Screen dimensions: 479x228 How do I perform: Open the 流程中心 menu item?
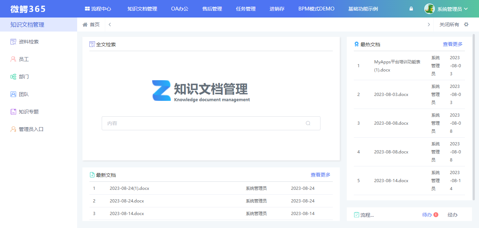point(98,9)
